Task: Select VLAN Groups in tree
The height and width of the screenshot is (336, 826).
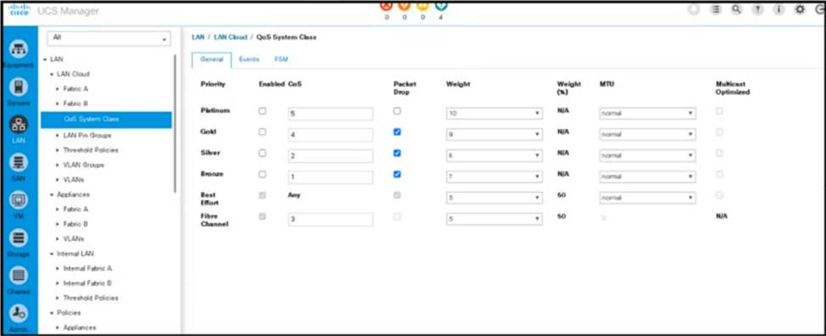Action: [83, 165]
